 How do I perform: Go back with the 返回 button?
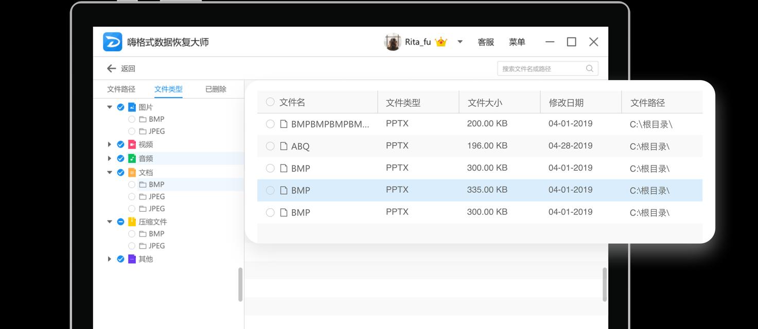click(121, 68)
